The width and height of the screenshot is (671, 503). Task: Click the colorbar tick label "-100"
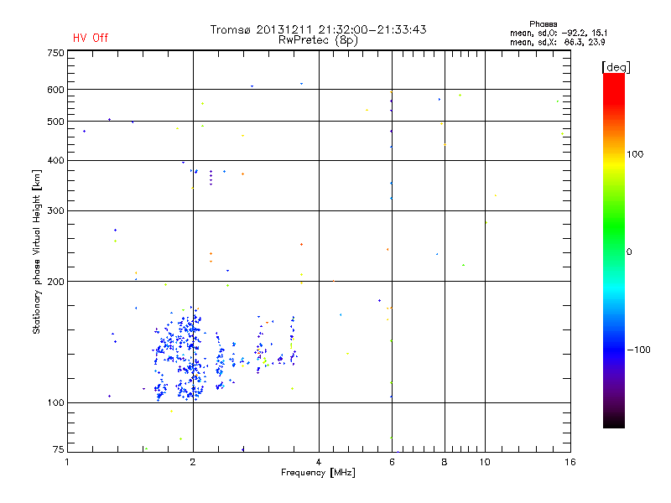(638, 350)
